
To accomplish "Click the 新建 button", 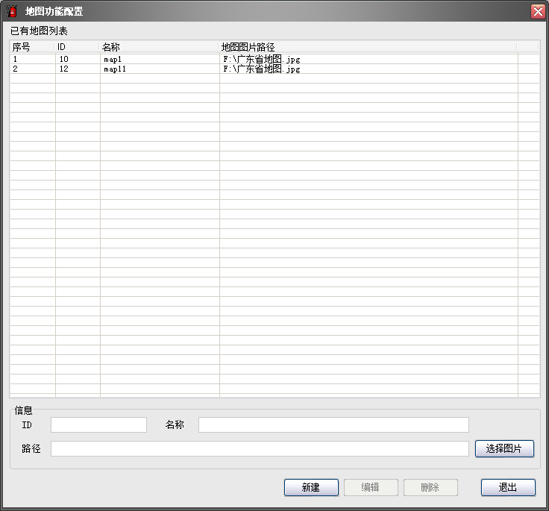I will pyautogui.click(x=311, y=487).
